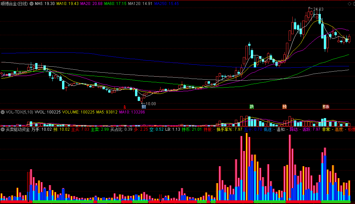Open the orange 预 marker
The width and height of the screenshot is (355, 204).
[x=285, y=106]
